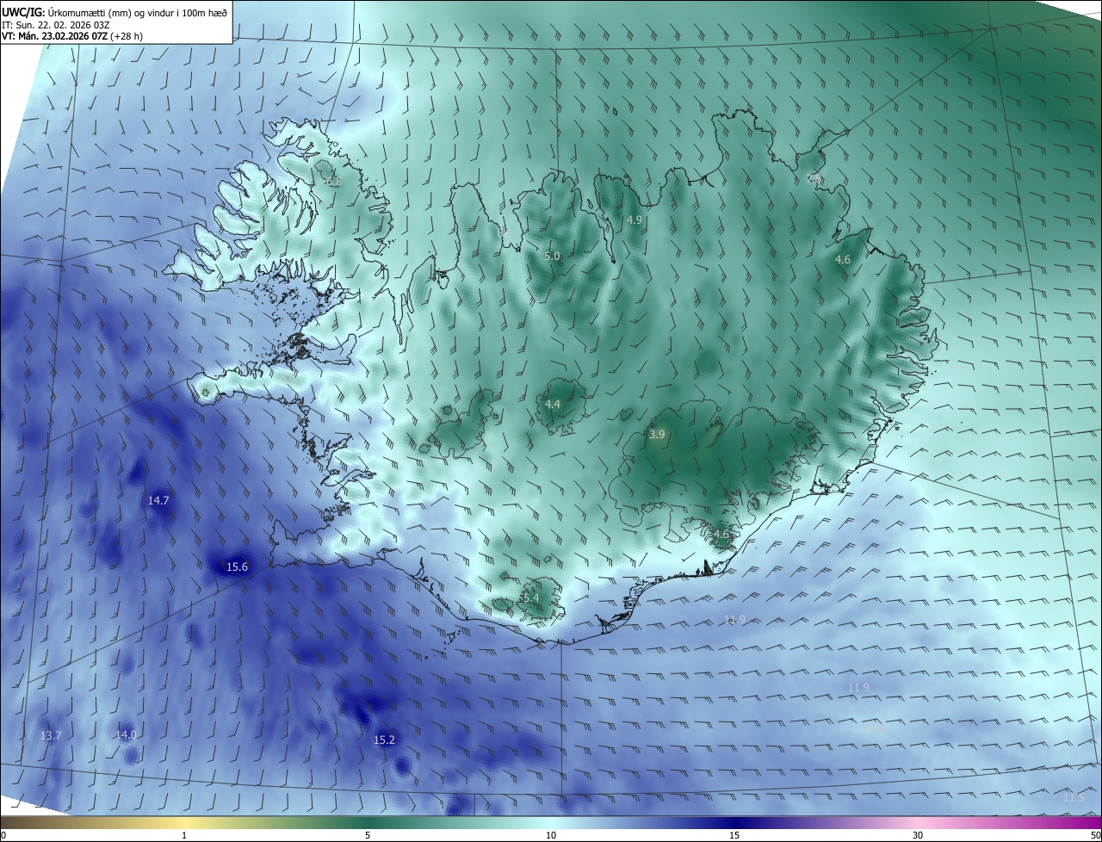Viewport: 1102px width, 842px height.
Task: Click the 11.5 value label on the map
Action: tap(1074, 798)
